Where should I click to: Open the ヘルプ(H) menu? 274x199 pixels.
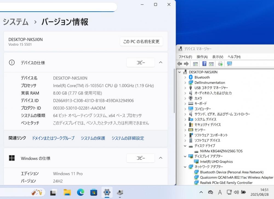(234, 57)
